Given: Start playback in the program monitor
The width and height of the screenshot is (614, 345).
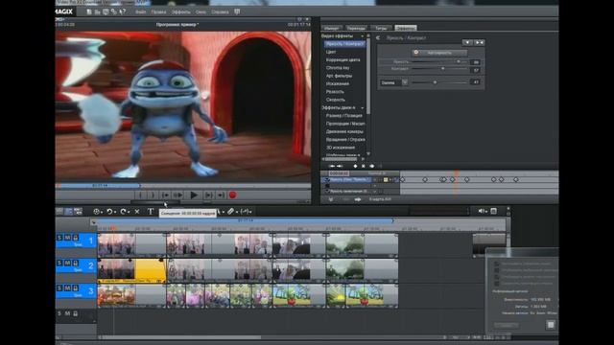Looking at the screenshot, I should tap(194, 195).
